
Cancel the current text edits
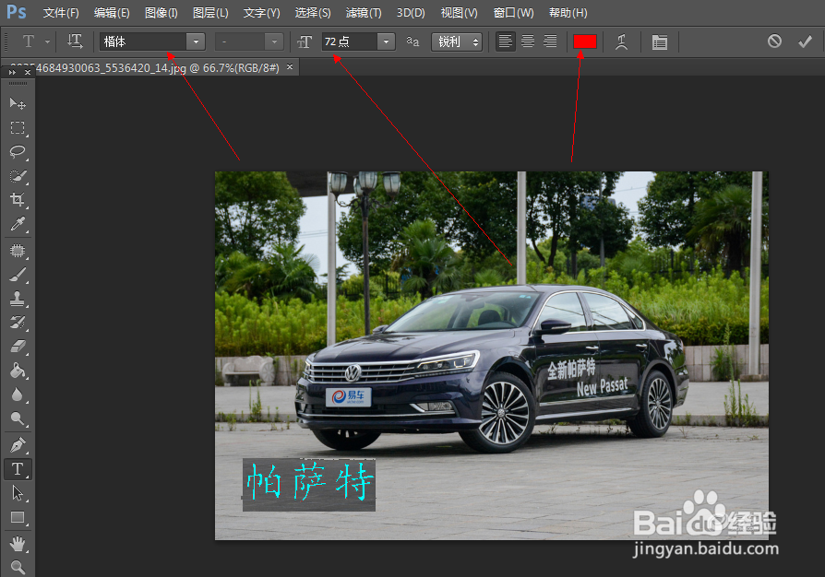pyautogui.click(x=774, y=41)
